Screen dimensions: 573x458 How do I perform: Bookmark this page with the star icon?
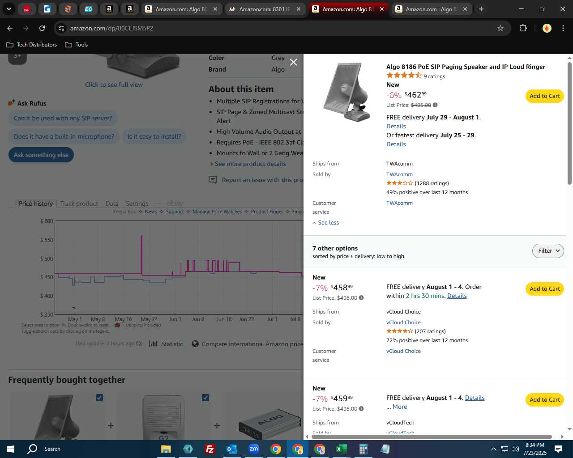click(500, 28)
